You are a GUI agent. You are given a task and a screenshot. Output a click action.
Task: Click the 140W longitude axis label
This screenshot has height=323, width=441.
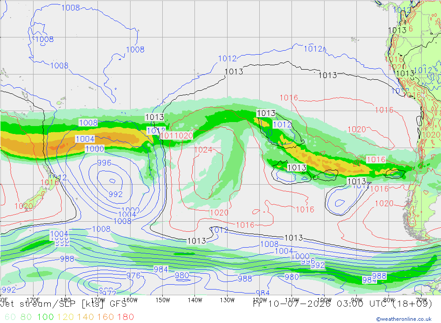[195, 300]
